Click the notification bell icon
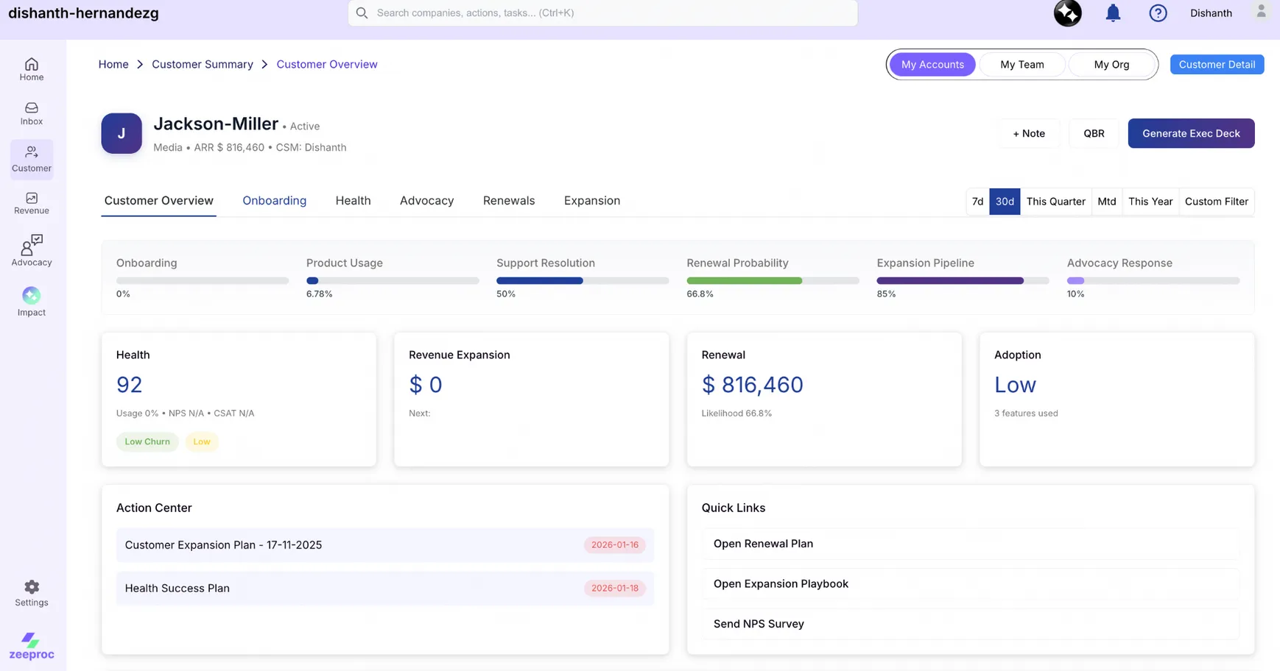The image size is (1280, 671). [x=1113, y=13]
